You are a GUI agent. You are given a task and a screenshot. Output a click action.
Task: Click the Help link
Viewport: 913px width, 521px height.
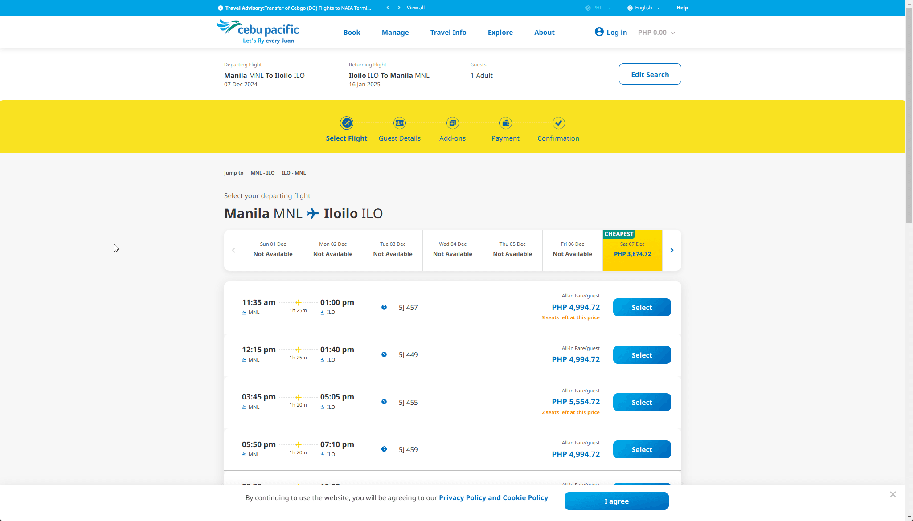(682, 8)
